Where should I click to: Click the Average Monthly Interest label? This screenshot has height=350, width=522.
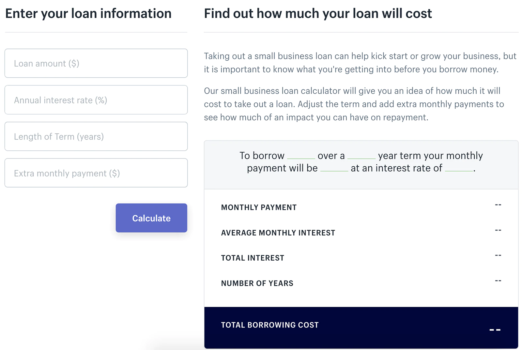click(278, 233)
